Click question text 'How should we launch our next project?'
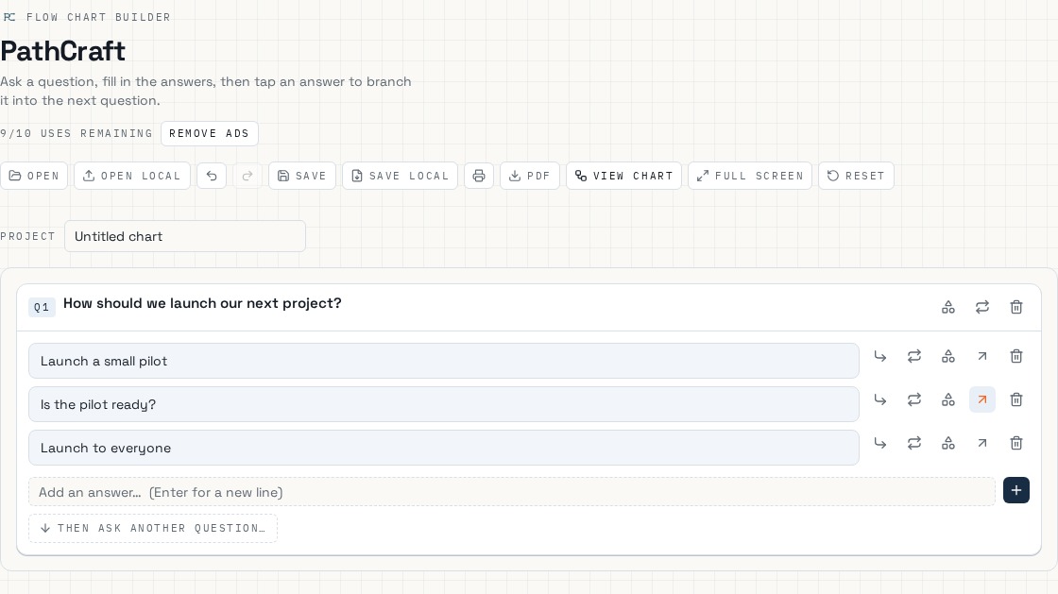The width and height of the screenshot is (1058, 594). tap(202, 303)
